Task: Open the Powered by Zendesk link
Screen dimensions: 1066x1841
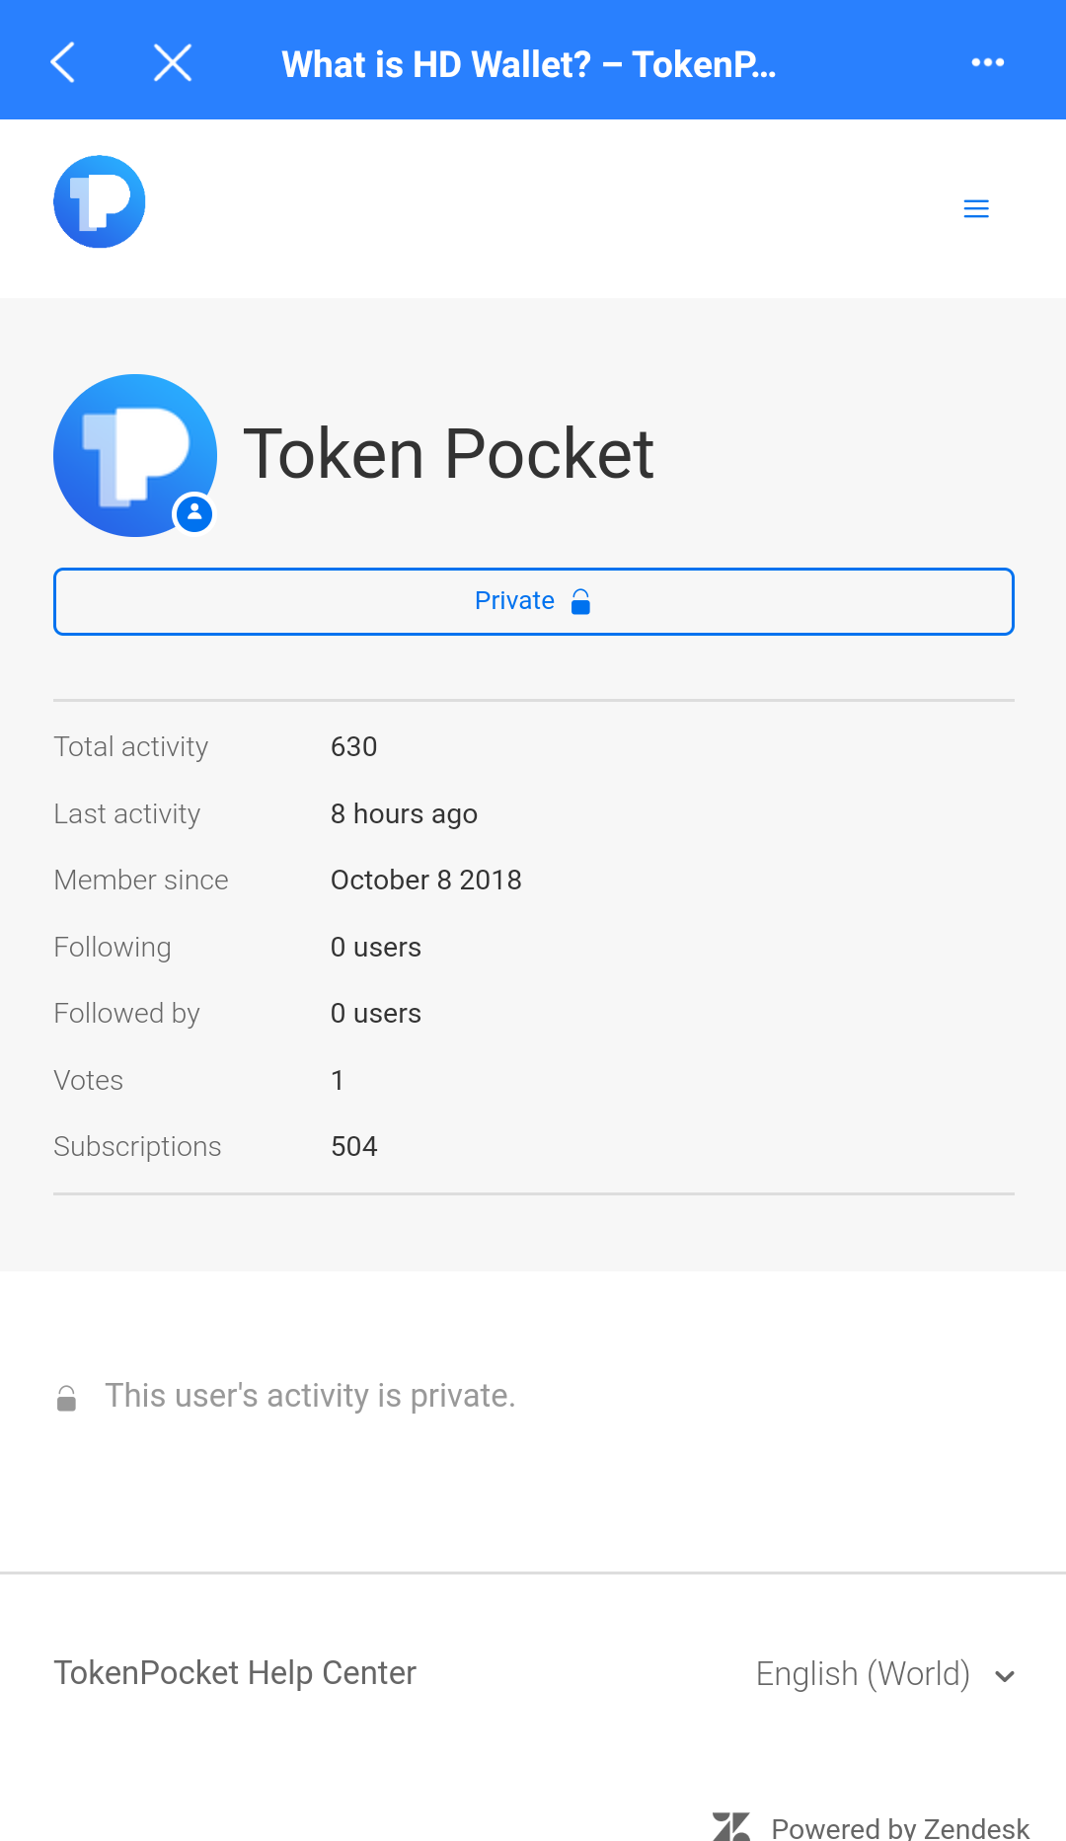Action: point(899,1828)
